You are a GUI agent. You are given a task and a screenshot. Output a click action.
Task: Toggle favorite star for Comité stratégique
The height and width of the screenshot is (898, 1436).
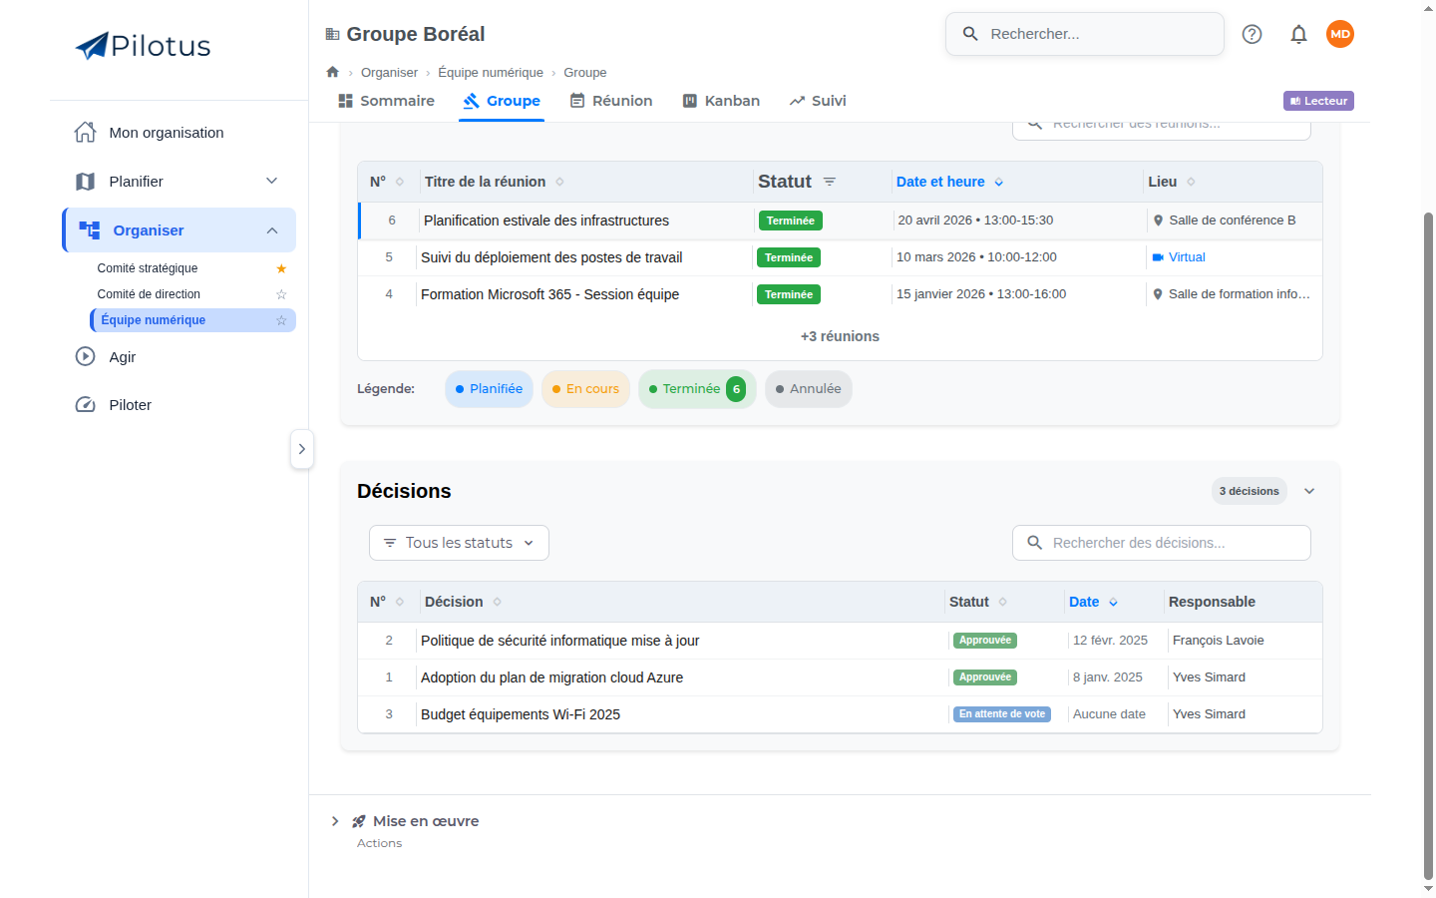281,268
